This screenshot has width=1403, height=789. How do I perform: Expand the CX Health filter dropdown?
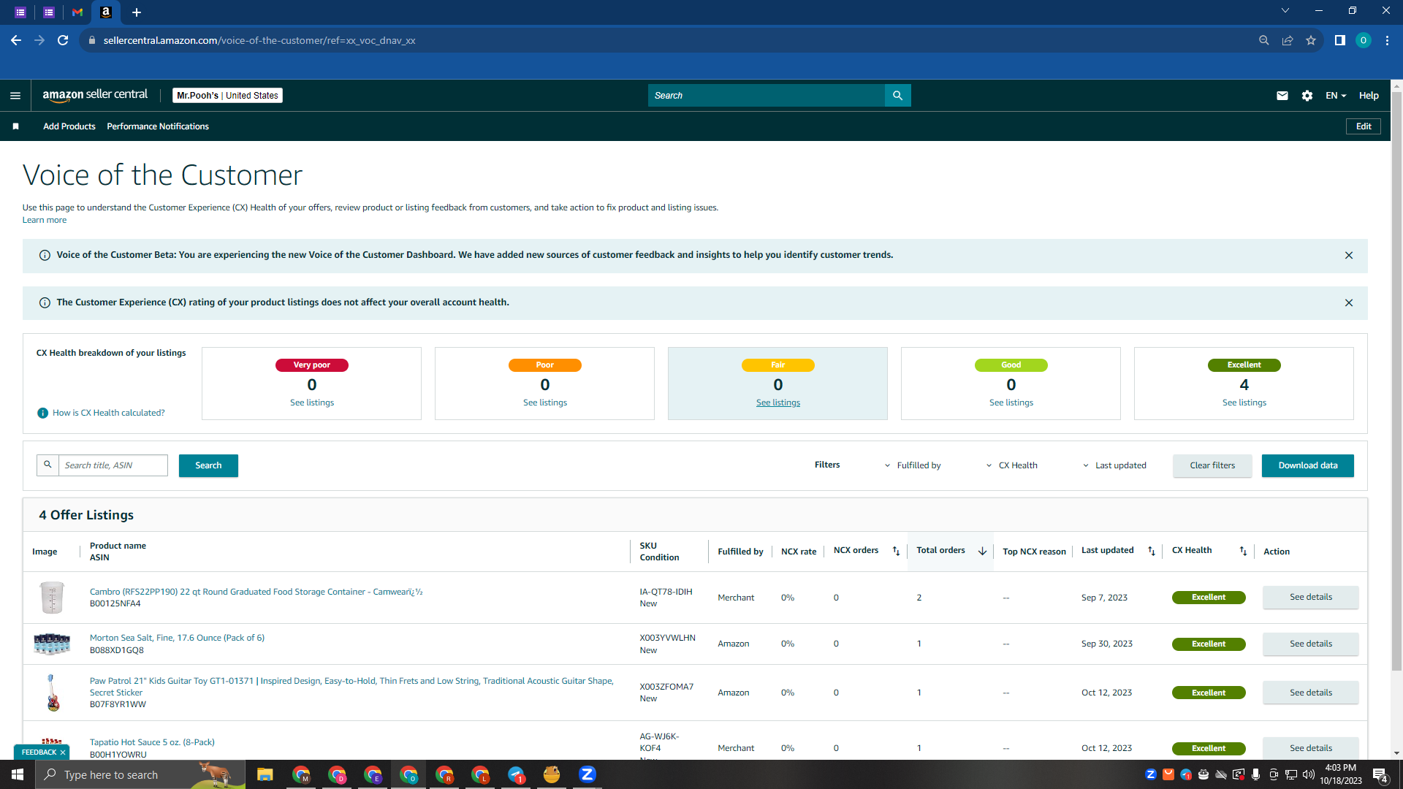[1011, 465]
